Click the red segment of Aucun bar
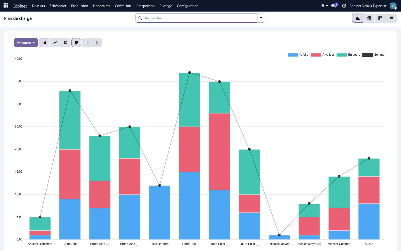Image resolution: width=401 pixels, height=251 pixels. pos(369,190)
